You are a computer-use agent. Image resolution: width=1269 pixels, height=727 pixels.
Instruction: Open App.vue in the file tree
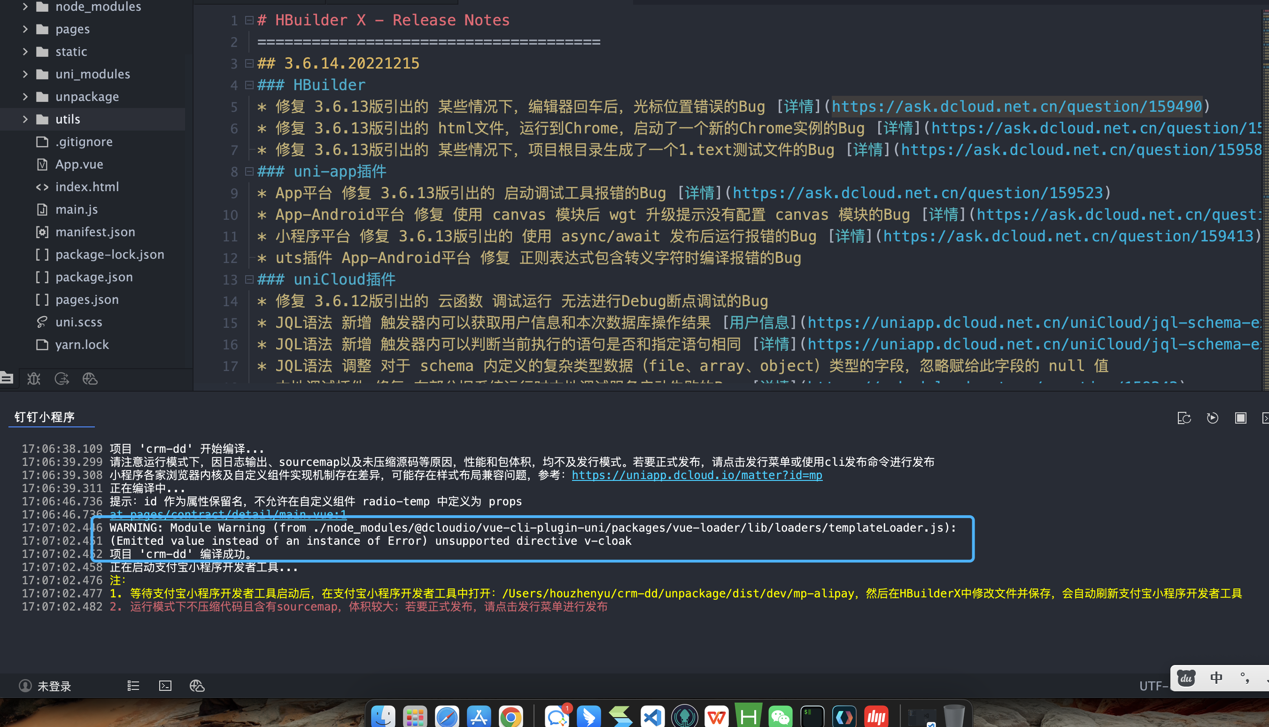(x=79, y=164)
